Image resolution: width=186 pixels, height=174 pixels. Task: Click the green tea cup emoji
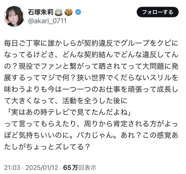tap(59, 12)
